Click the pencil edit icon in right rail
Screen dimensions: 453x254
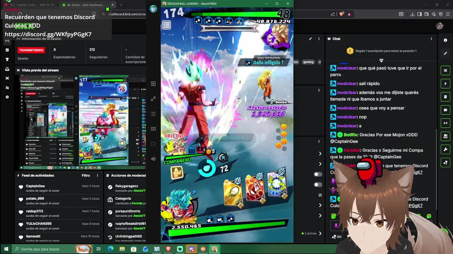pos(445,53)
